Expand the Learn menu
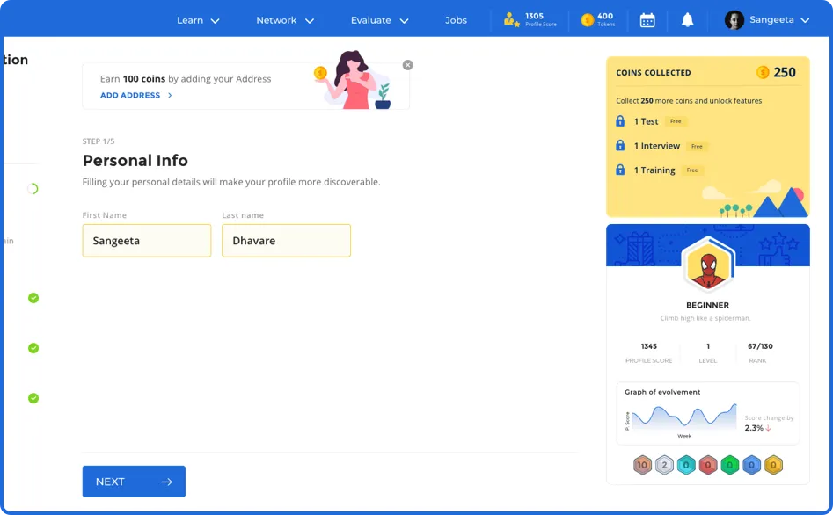 pos(198,20)
